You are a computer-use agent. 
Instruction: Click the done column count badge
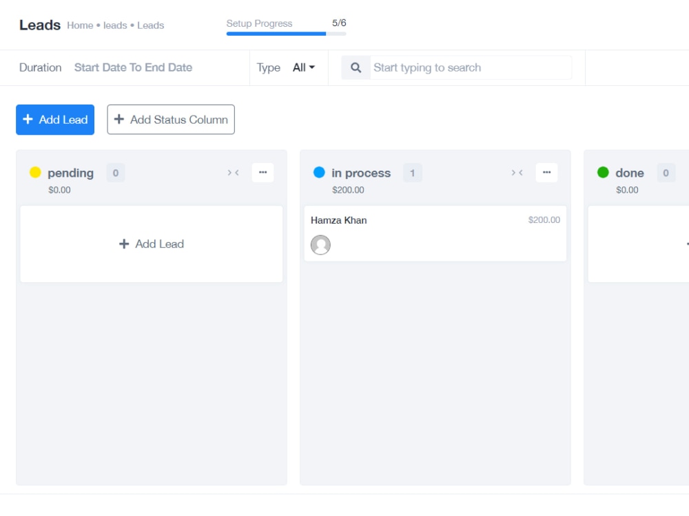pos(666,173)
